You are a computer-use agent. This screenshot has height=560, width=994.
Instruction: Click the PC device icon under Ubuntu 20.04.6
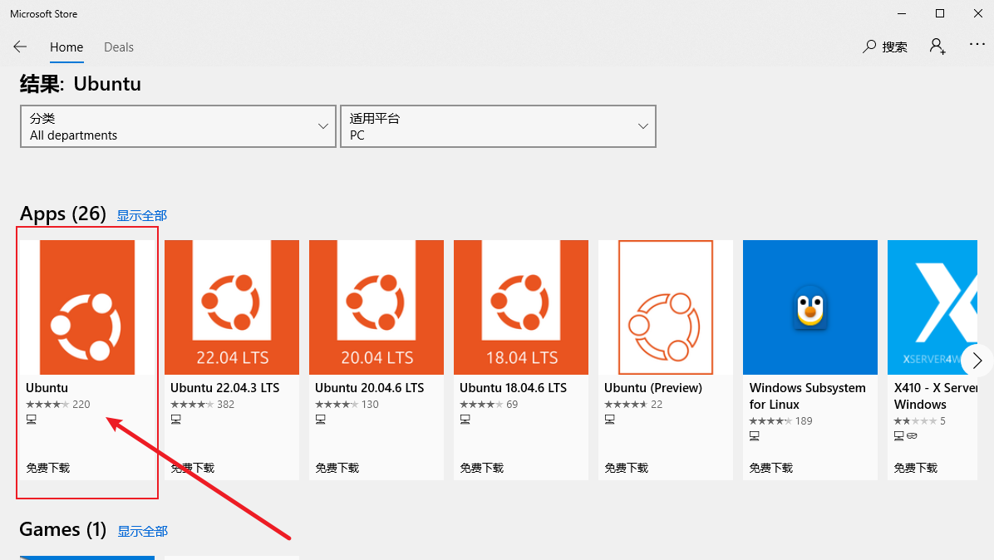[320, 420]
